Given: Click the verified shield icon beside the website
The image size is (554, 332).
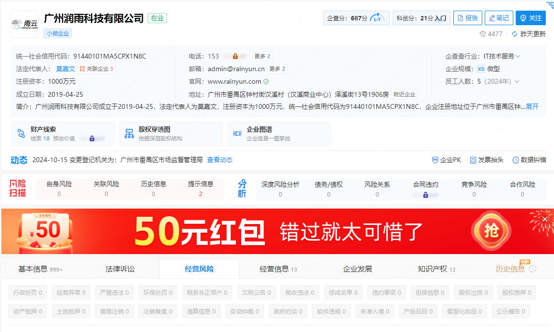Looking at the screenshot, I should pos(266,82).
